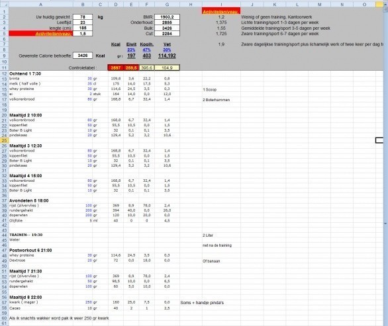Click the 'Weinig of geen training, Kantoorwerk' description
This screenshot has width=388, height=326.
point(276,17)
